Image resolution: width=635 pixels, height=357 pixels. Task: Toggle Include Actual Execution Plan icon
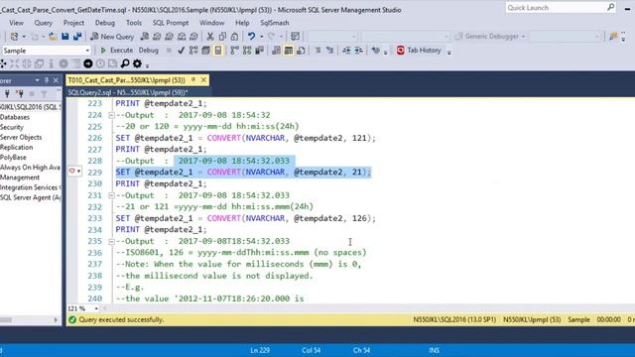click(x=234, y=51)
